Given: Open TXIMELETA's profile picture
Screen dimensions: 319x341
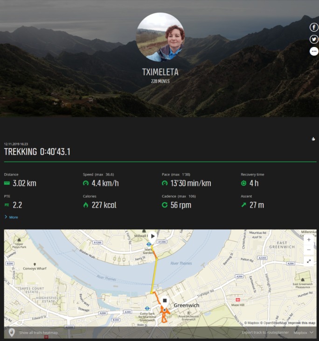Looking at the screenshot, I should pyautogui.click(x=160, y=37).
